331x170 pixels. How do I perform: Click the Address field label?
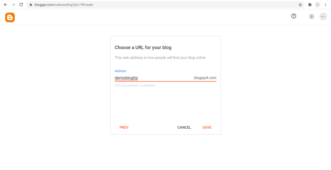tap(120, 71)
